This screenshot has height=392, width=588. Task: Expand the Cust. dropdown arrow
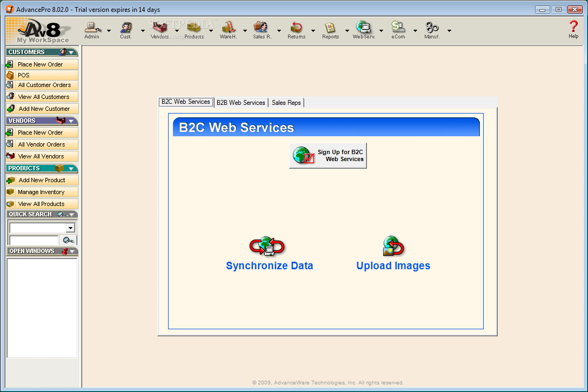(143, 31)
